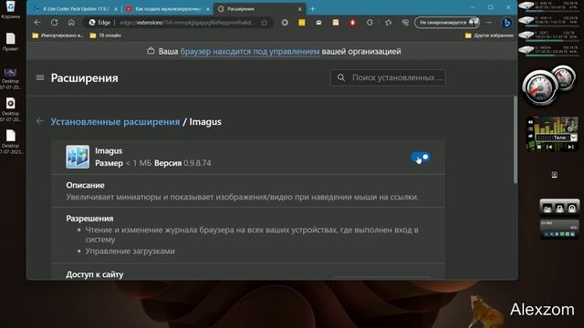
Task: Click the round gray extension icon after address bar
Action: pos(285,23)
